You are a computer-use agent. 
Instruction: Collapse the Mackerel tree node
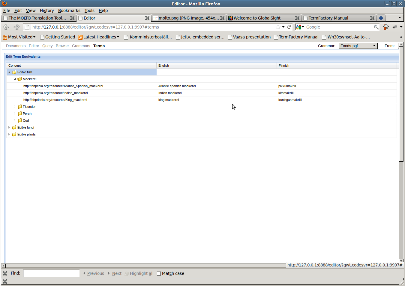click(x=15, y=79)
